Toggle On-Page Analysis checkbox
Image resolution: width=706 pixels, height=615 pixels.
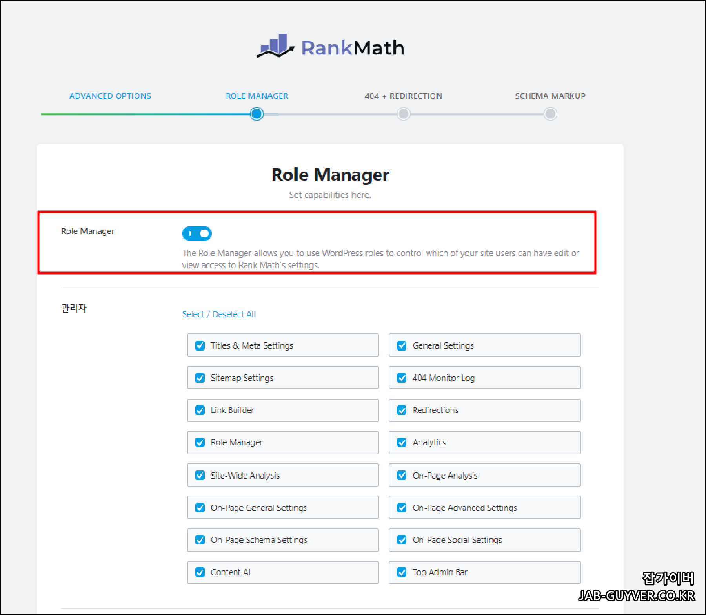[x=402, y=475]
